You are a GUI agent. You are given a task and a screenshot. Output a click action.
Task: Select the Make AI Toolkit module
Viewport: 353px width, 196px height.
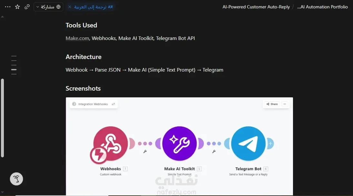[179, 143]
